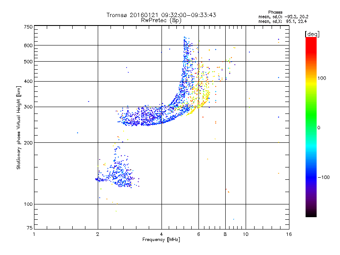This screenshot has height=255, width=340.
Task: Click the '-100' colorbar tick label
Action: tap(323, 177)
